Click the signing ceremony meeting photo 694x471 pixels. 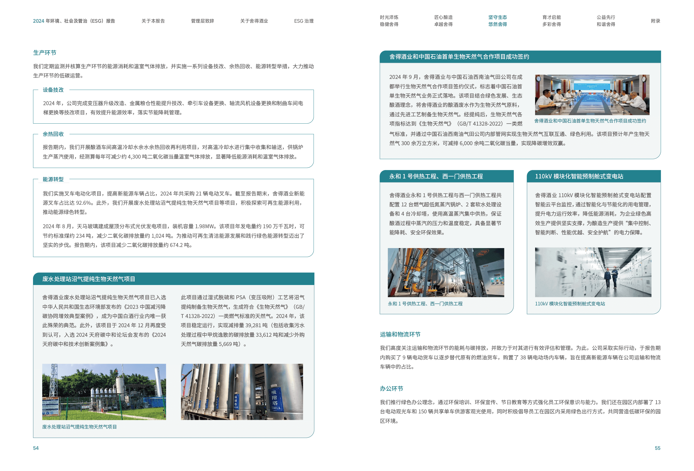click(592, 95)
